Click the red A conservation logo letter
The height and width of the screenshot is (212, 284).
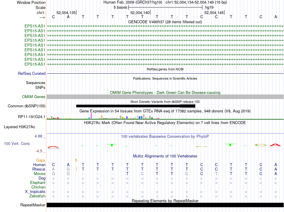275,145
